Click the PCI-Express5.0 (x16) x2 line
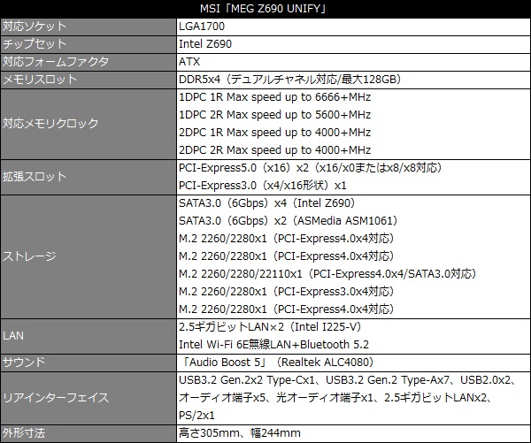 click(311, 168)
